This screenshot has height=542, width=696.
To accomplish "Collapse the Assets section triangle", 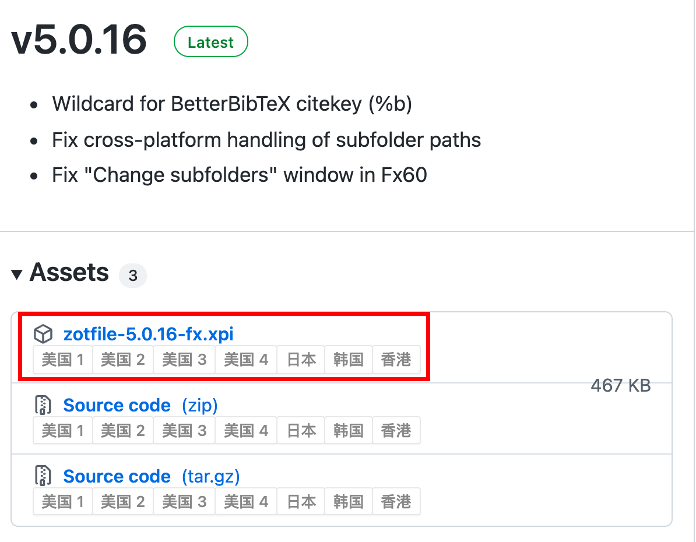I will click(17, 273).
